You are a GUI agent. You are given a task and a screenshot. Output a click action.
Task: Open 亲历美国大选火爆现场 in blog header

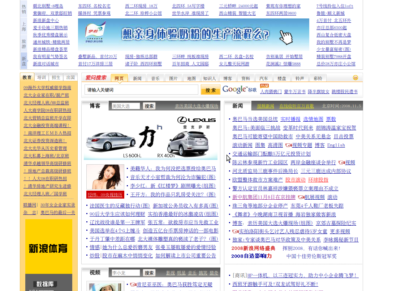pyautogui.click(x=197, y=106)
